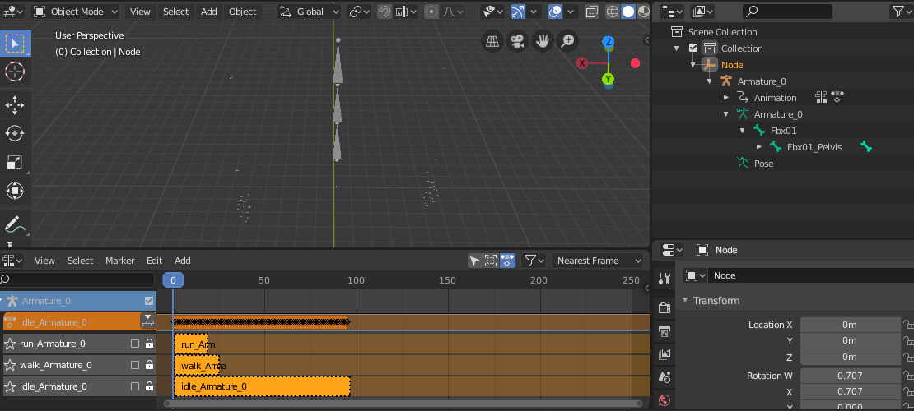
Task: Open the Nearest Frame snapping dropdown
Action: click(598, 261)
